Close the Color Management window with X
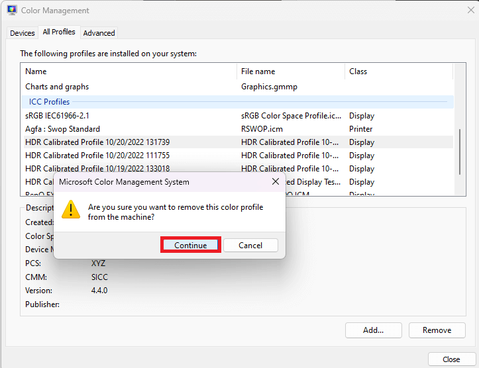 tap(471, 10)
